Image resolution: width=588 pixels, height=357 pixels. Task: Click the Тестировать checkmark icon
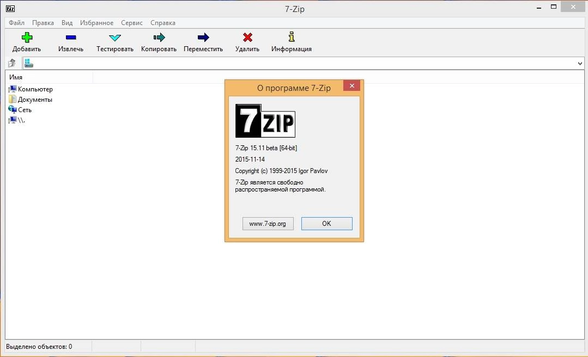coord(115,38)
